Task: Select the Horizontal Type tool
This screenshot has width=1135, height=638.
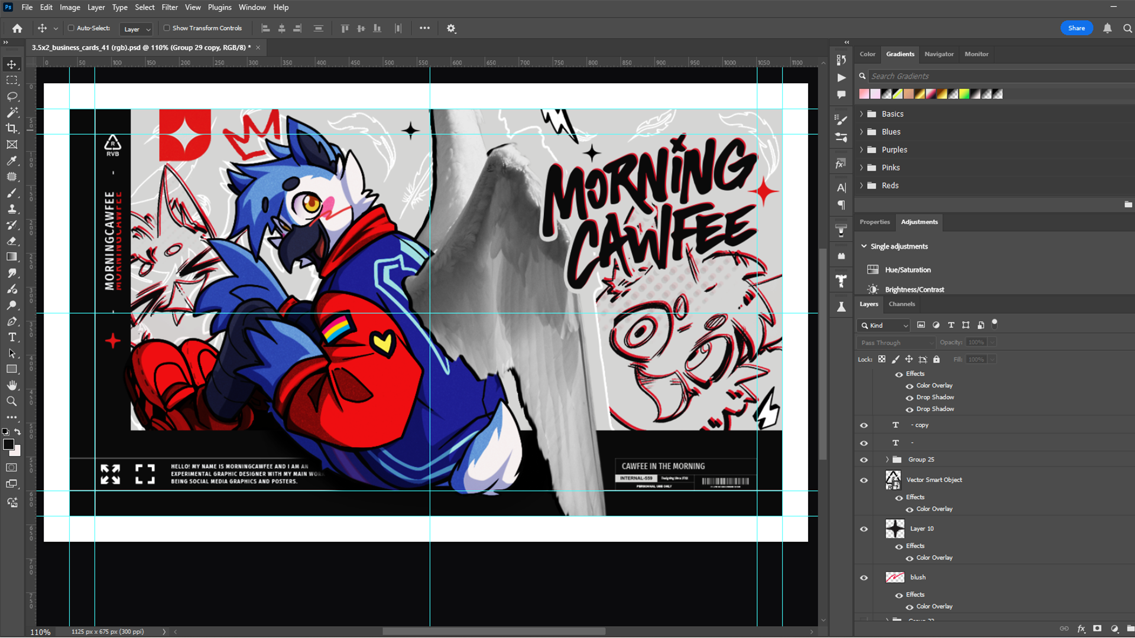Action: [x=12, y=337]
